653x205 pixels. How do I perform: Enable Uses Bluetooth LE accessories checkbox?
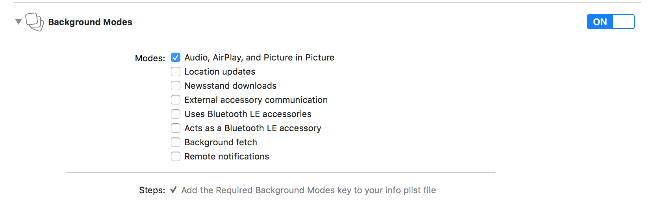coord(176,114)
